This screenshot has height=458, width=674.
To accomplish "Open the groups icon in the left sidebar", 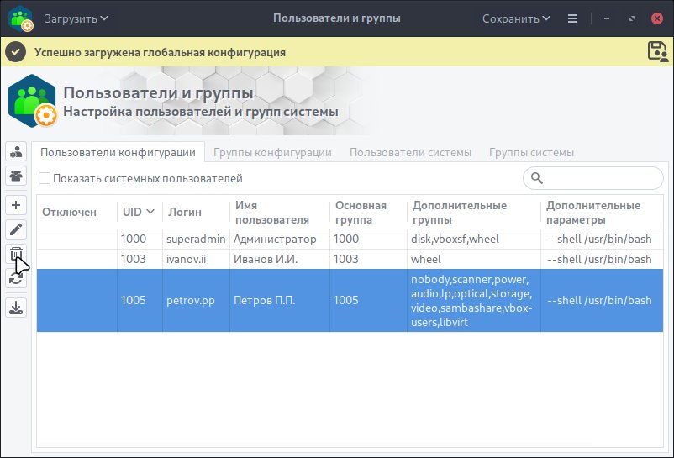I will (16, 176).
